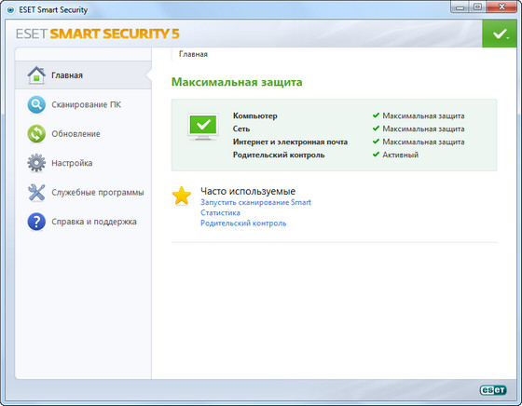522x406 pixels.
Task: Click the gear icon for Настройка
Action: tap(36, 163)
